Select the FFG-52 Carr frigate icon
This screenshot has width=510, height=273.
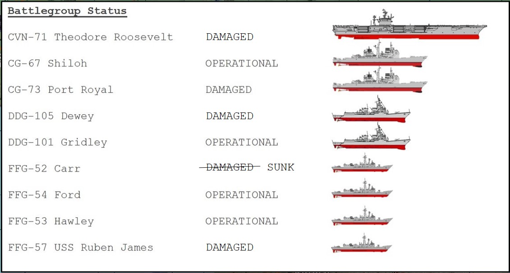click(x=362, y=165)
